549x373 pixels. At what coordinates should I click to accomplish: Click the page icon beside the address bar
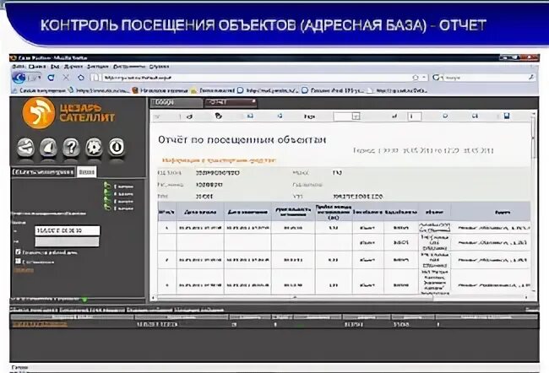tap(95, 78)
